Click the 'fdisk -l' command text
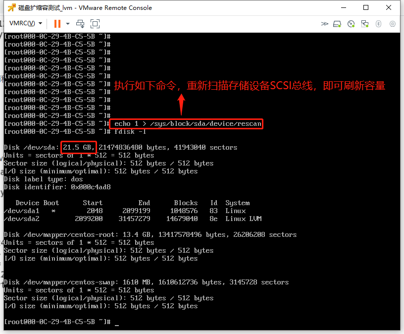The width and height of the screenshot is (404, 334). (130, 132)
